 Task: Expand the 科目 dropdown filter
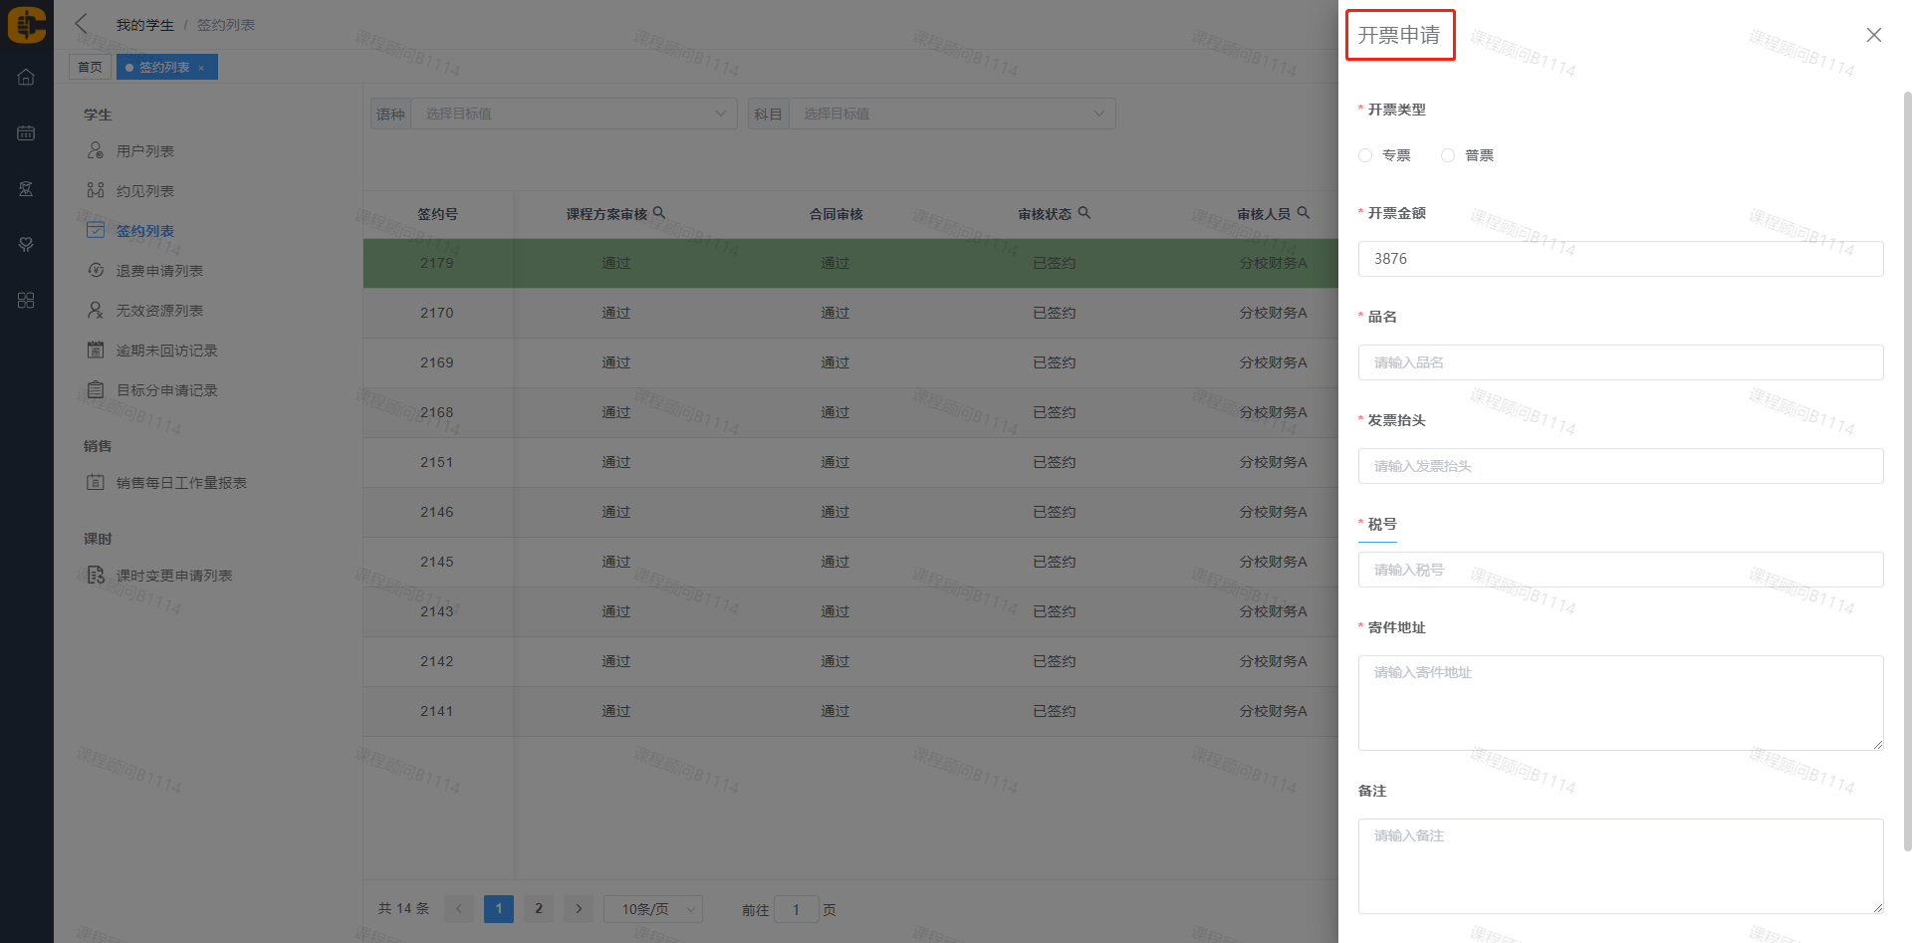(951, 114)
